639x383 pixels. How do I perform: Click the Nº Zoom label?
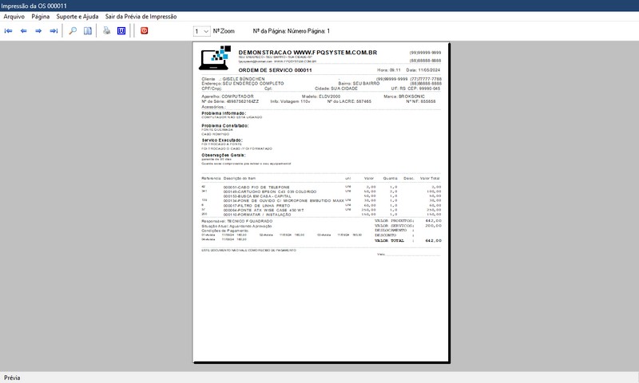(224, 31)
